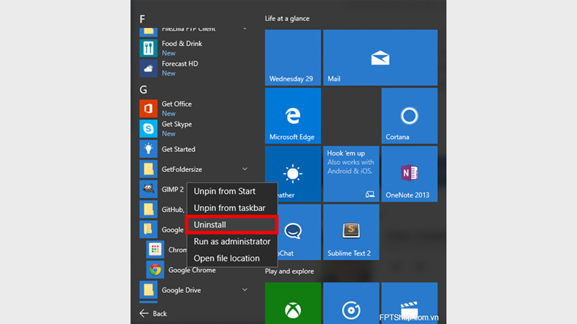The image size is (577, 324).
Task: Open Google Chrome from the app list
Action: (191, 270)
